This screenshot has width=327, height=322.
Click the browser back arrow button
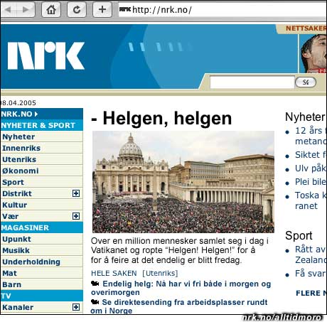(x=9, y=9)
